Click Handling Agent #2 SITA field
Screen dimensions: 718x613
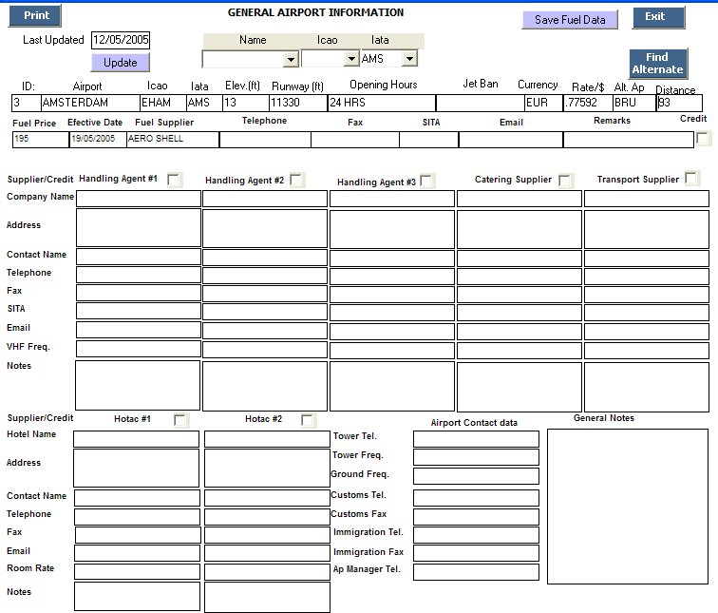coord(265,312)
